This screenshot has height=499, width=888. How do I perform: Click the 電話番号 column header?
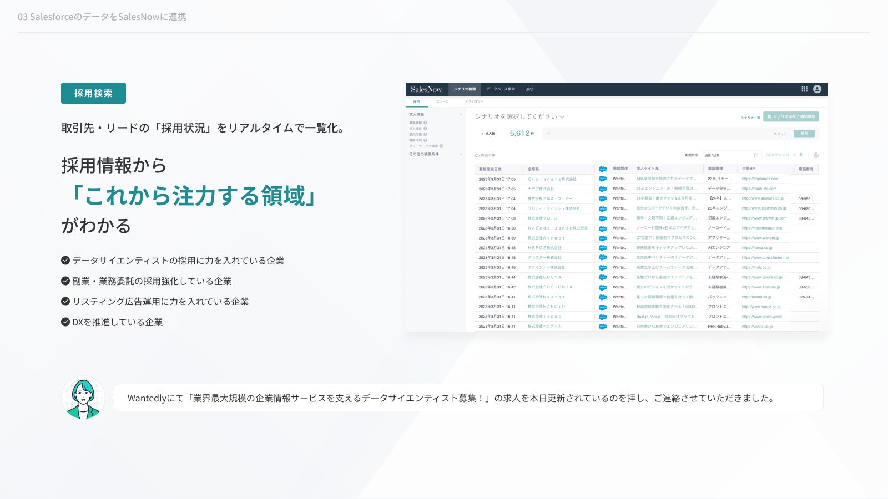(806, 169)
